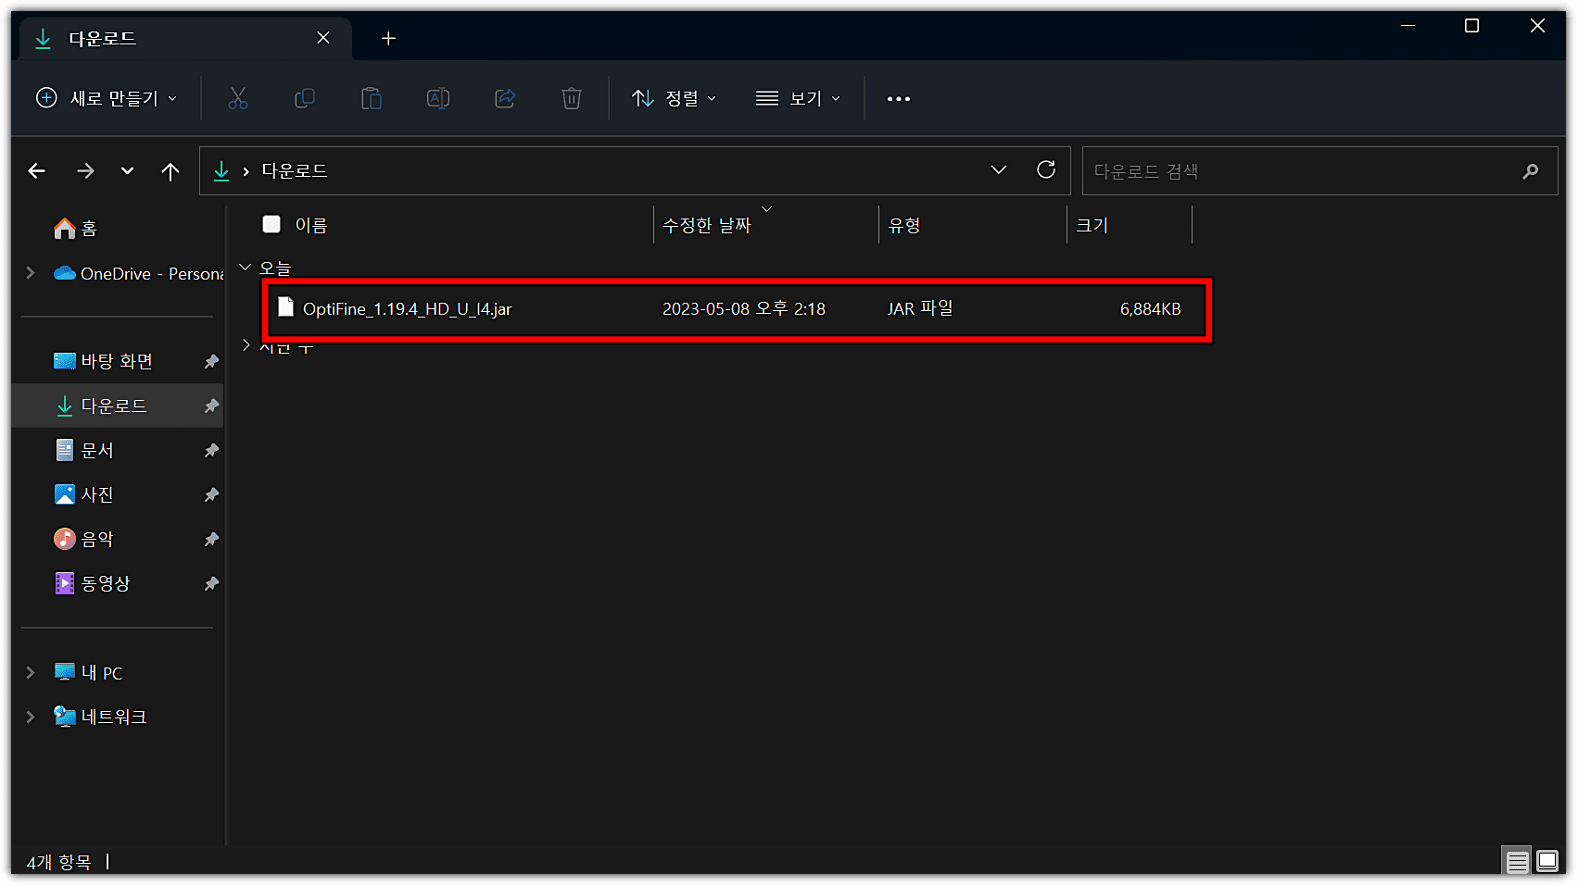Click the pin icon beside 문서
The height and width of the screenshot is (886, 1578).
(x=211, y=450)
